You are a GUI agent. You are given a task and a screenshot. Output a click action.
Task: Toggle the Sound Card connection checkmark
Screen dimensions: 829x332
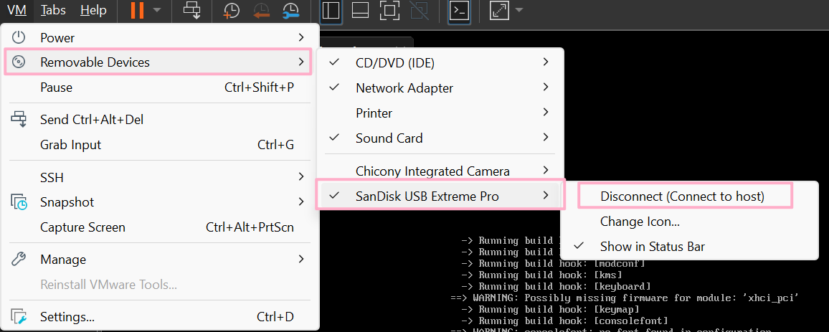pos(389,138)
